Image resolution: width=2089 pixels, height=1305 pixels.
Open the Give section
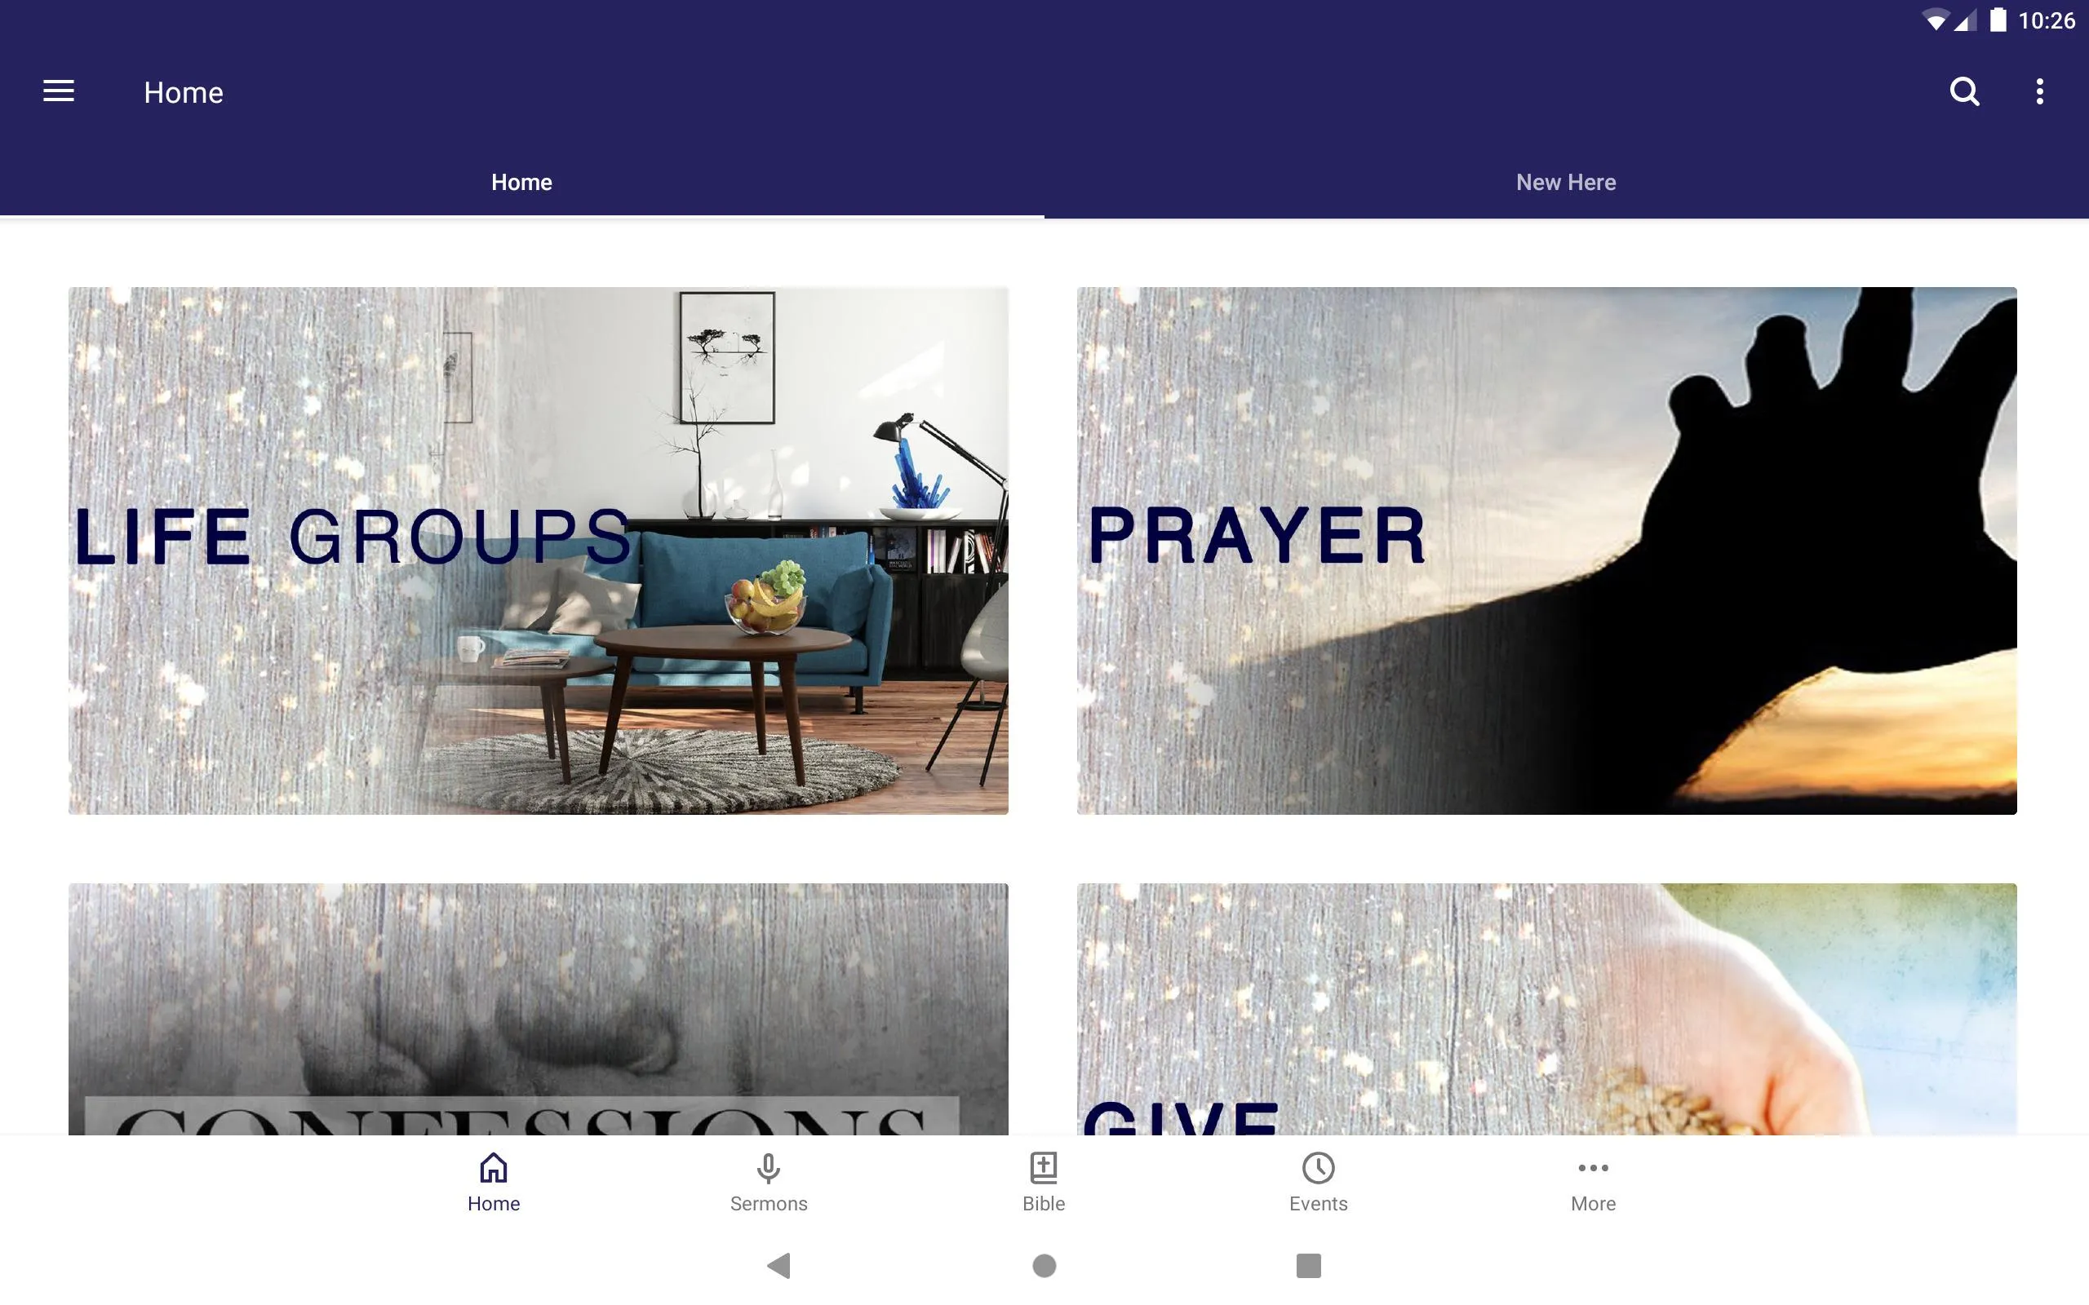click(1546, 1009)
